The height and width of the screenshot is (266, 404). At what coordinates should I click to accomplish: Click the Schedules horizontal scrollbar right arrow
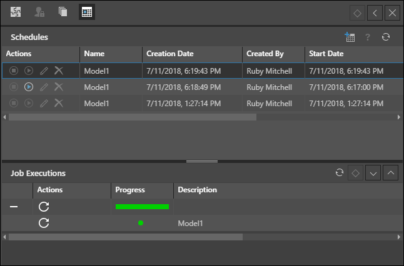coord(400,117)
